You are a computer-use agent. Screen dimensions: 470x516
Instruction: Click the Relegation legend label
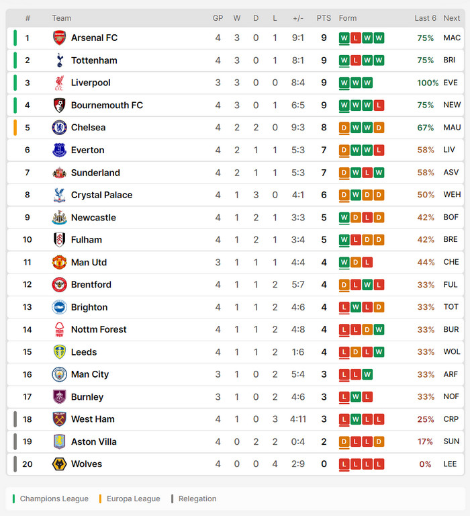[197, 499]
